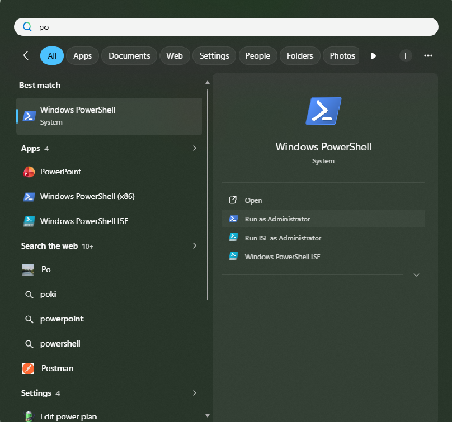Select the Settings filter tab
Screen dimensions: 452x422
tap(214, 55)
